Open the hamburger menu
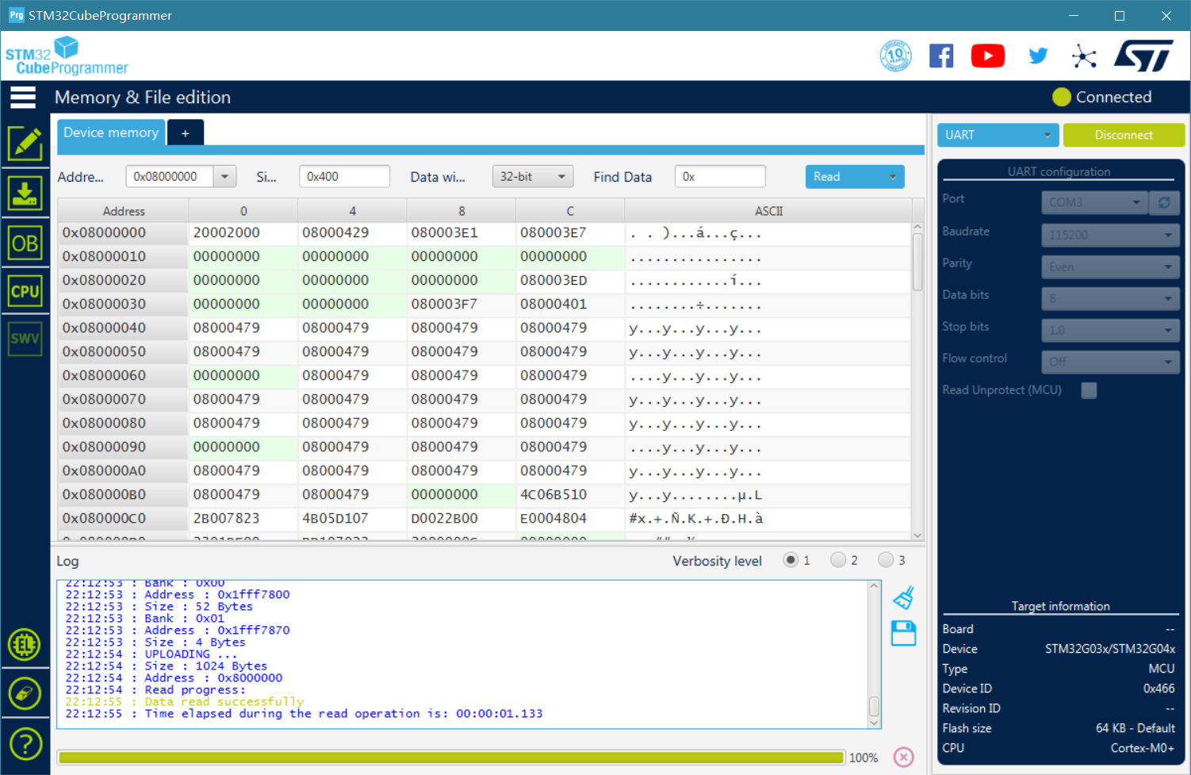1191x775 pixels. (x=23, y=97)
